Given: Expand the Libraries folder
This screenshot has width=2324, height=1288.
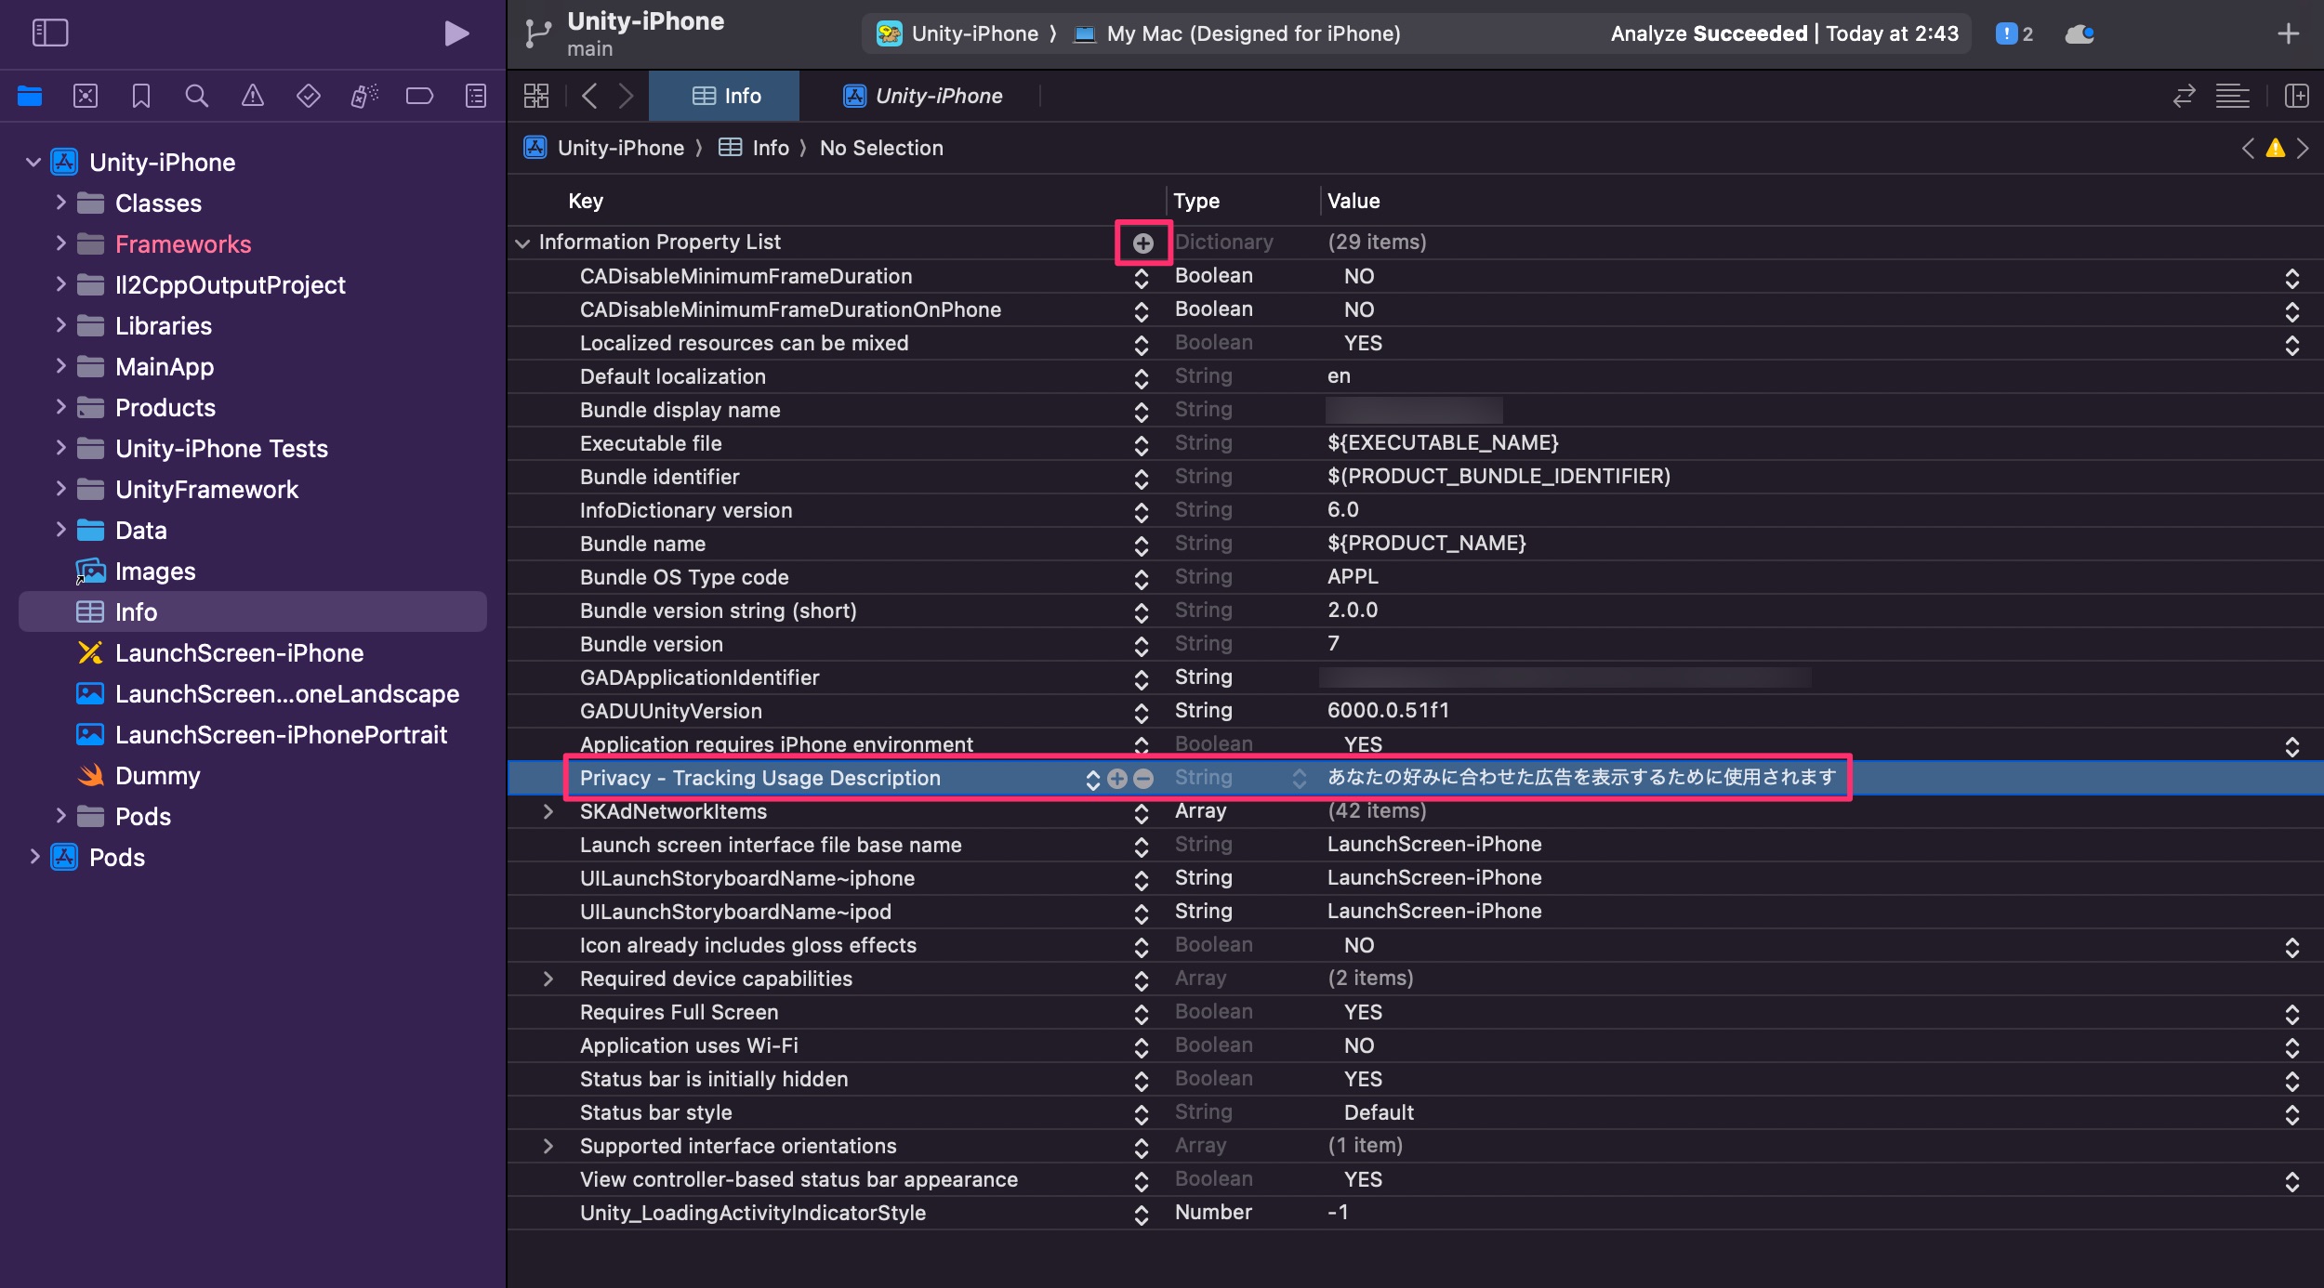Looking at the screenshot, I should [60, 325].
